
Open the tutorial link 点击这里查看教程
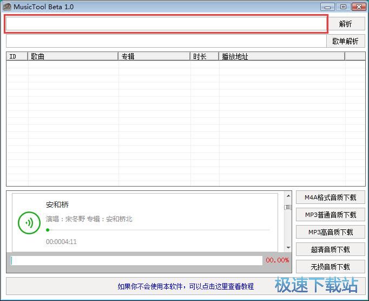pos(228,286)
